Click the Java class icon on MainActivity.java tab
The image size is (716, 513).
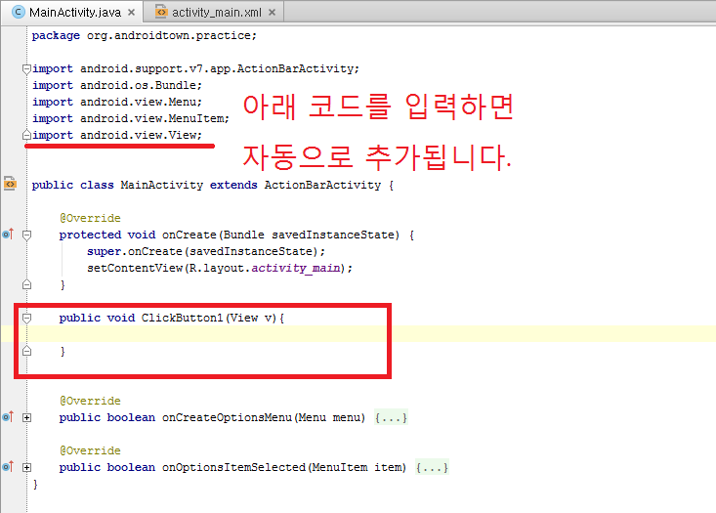19,12
